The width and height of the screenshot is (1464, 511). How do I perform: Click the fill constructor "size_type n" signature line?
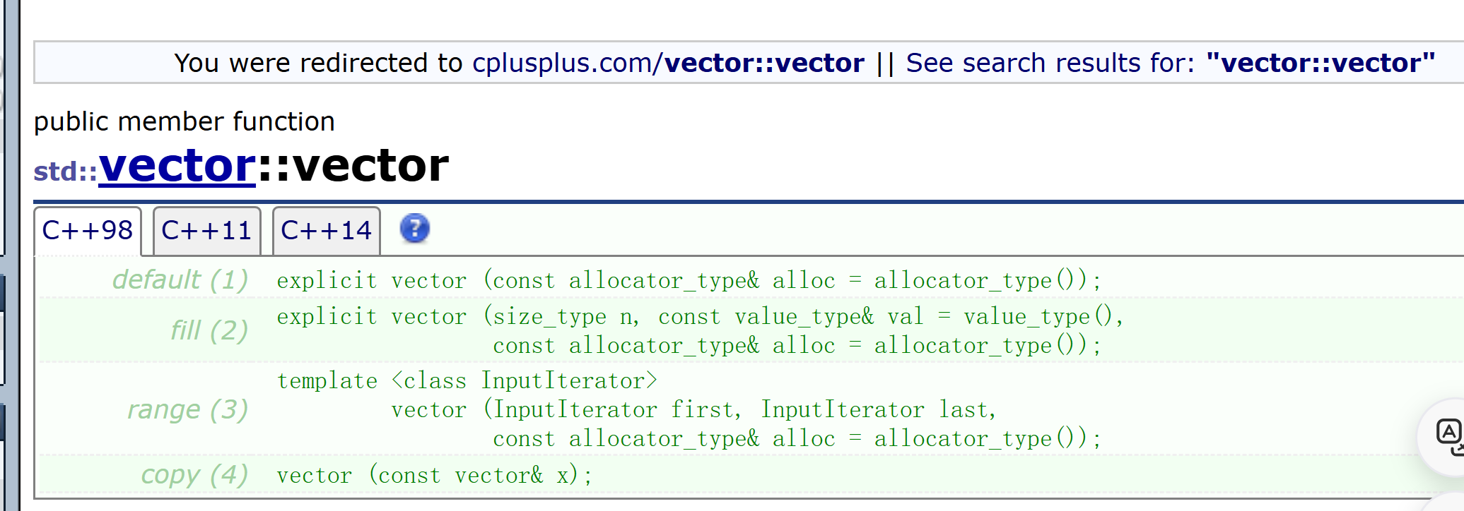click(700, 316)
